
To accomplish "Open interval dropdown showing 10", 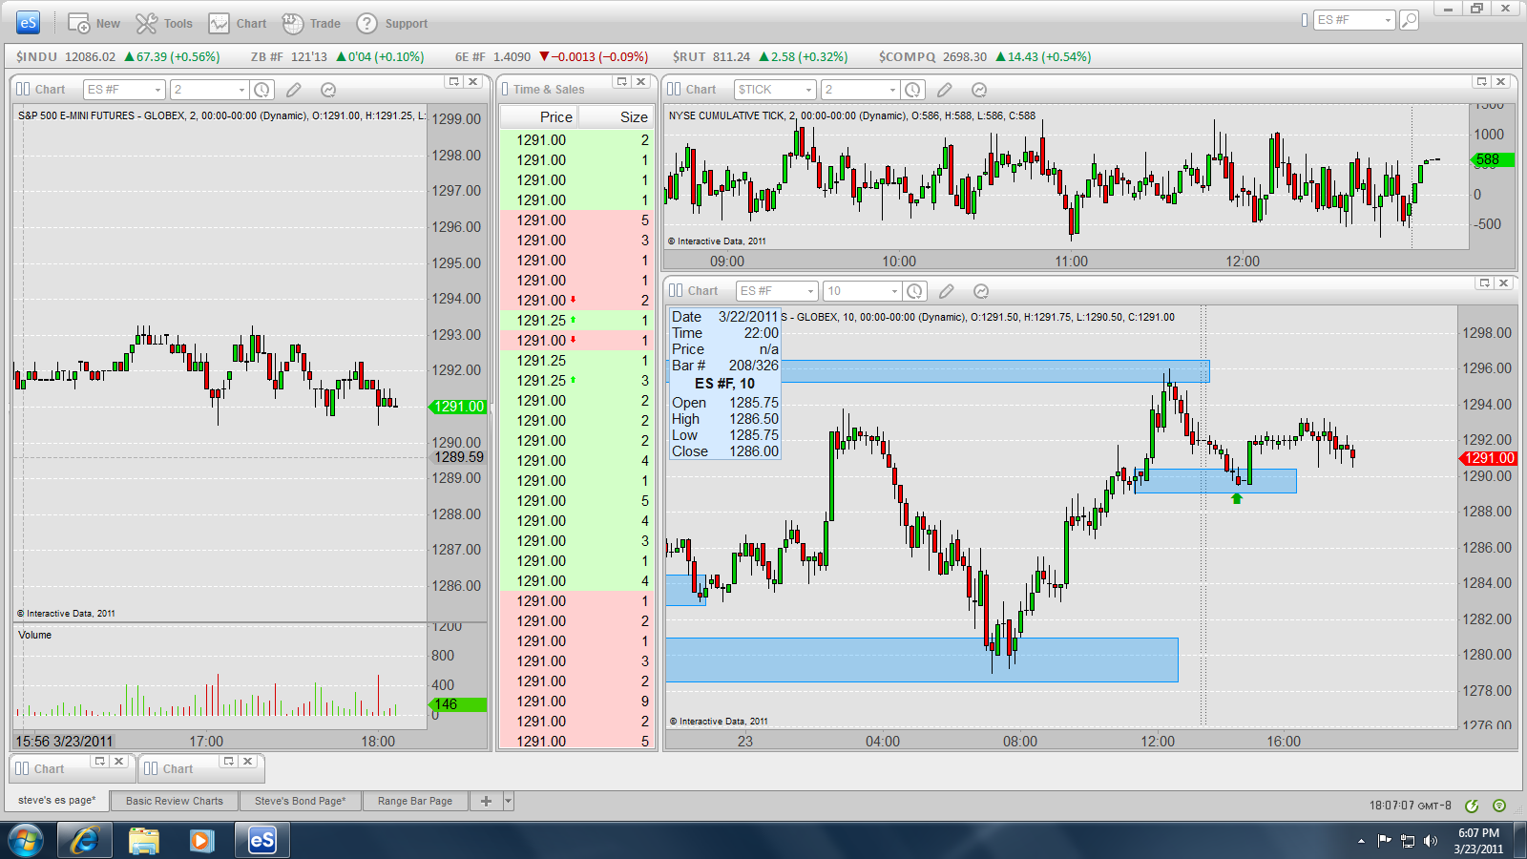I will 894,291.
